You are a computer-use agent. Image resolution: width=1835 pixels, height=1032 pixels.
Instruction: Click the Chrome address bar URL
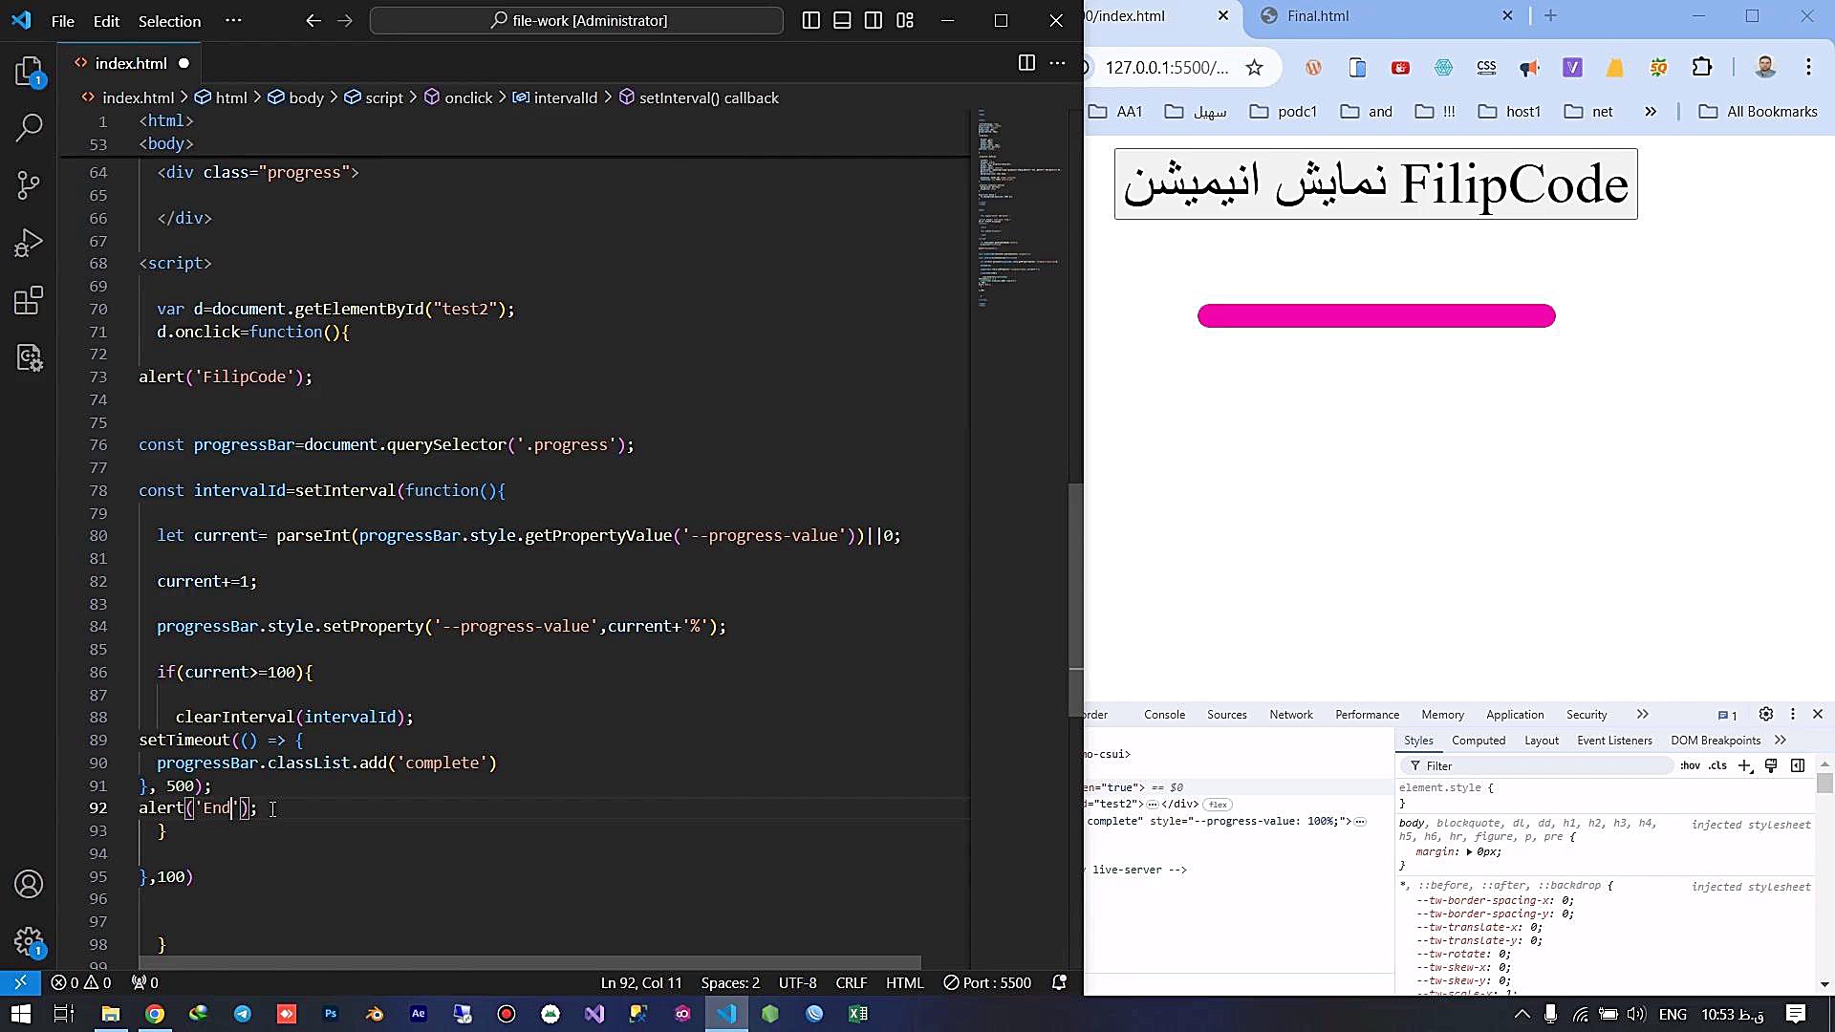tap(1167, 67)
